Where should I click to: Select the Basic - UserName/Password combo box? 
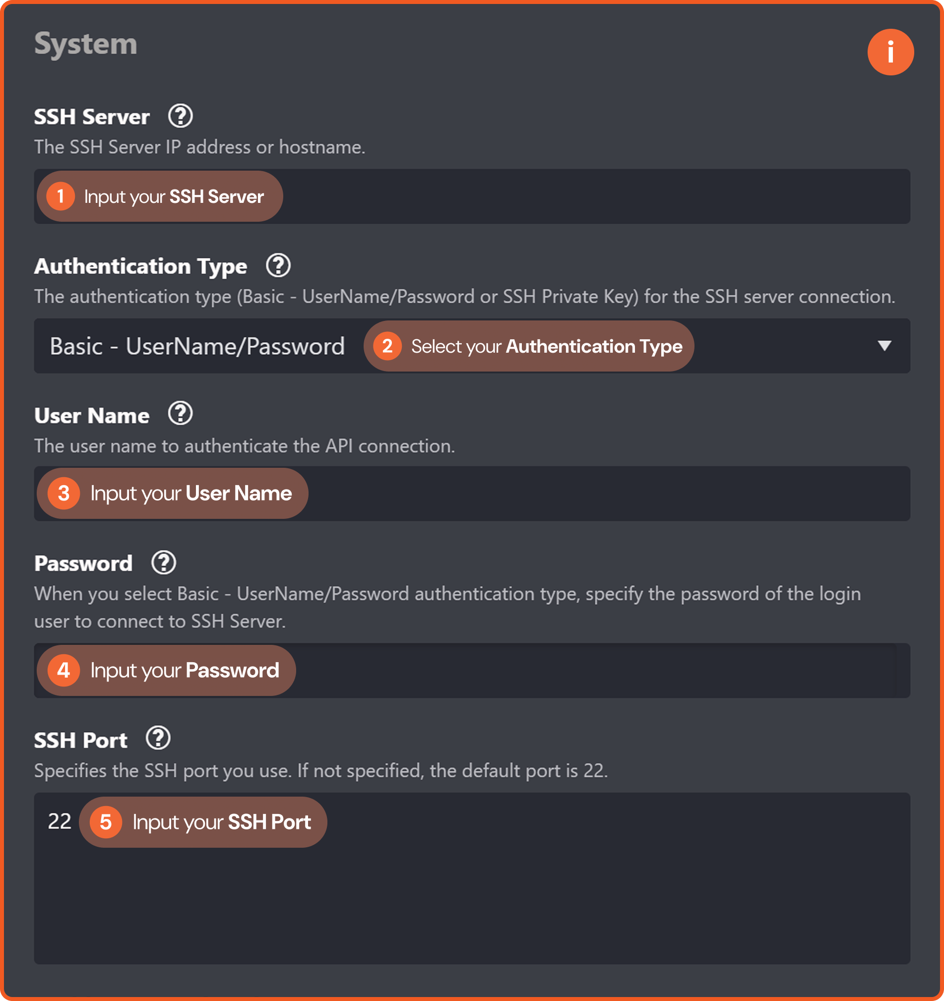coord(472,346)
